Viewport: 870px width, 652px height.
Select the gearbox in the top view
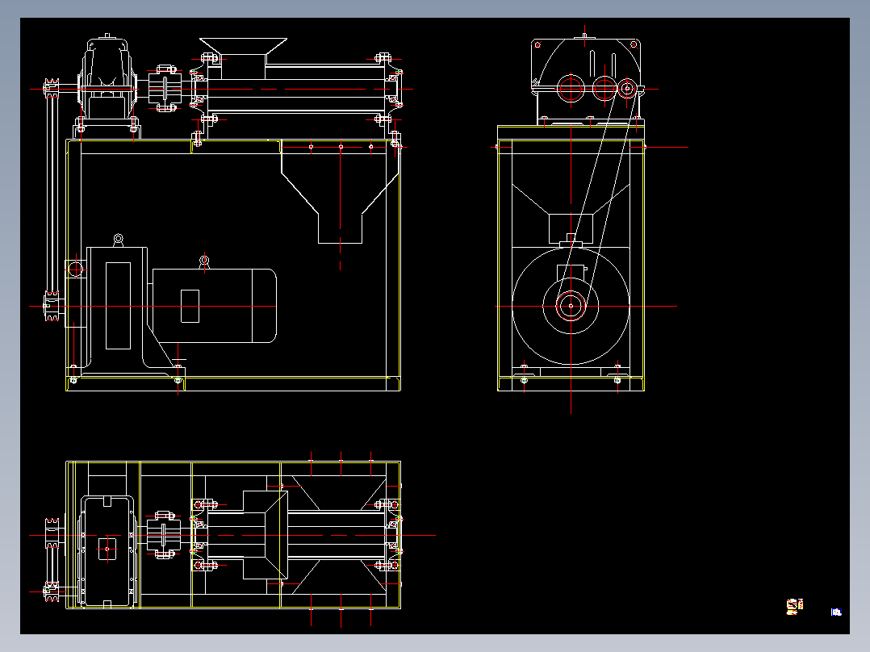click(107, 551)
